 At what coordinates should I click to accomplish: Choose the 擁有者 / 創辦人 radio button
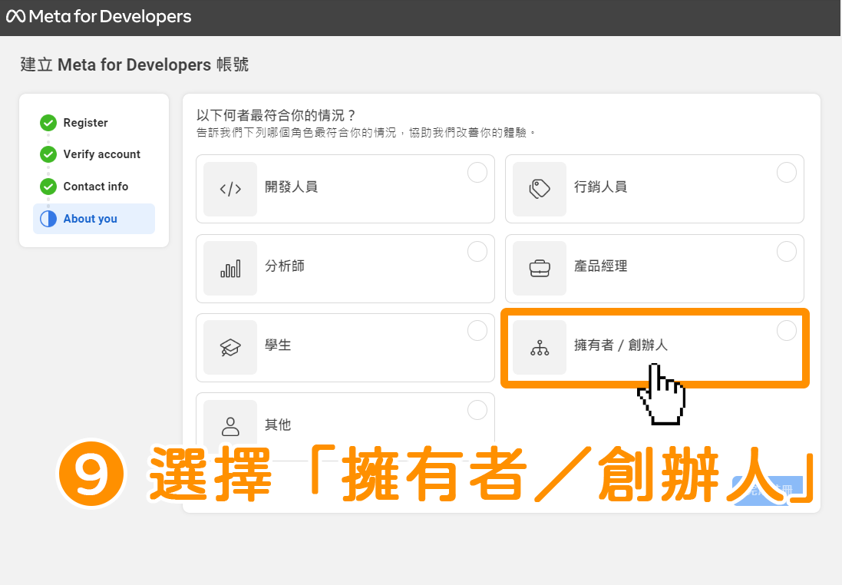click(787, 331)
